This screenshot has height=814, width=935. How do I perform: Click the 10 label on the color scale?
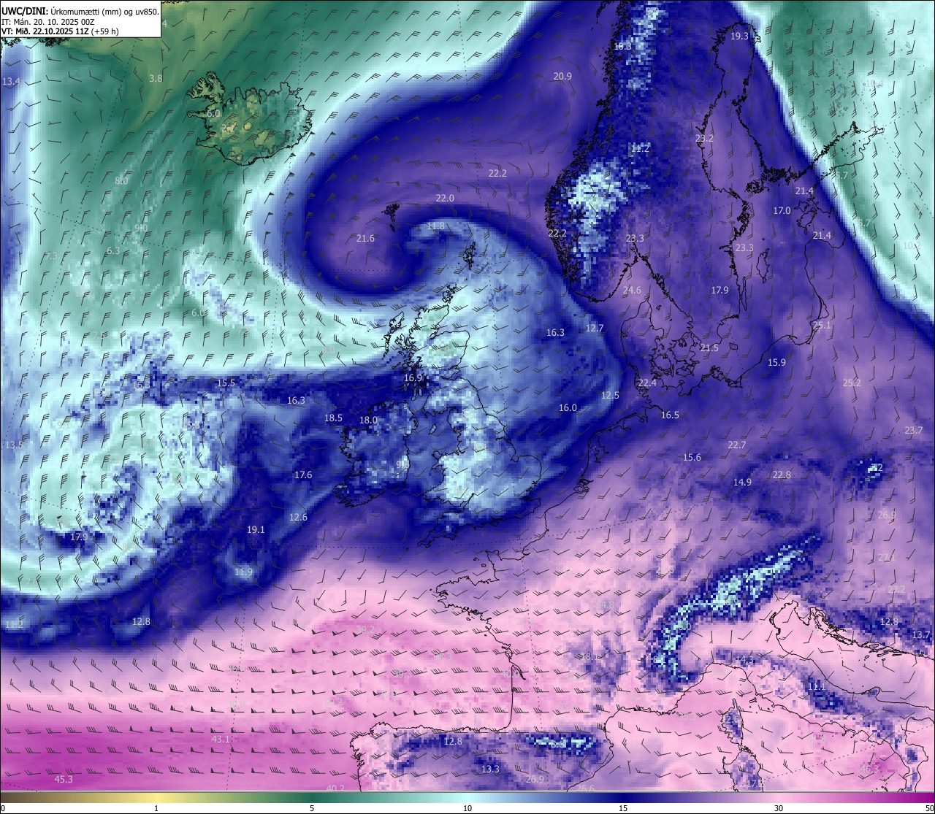467,808
